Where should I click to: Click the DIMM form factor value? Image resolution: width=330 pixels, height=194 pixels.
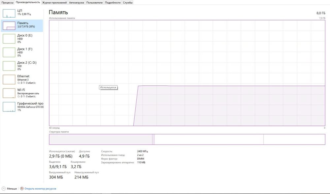(141, 159)
